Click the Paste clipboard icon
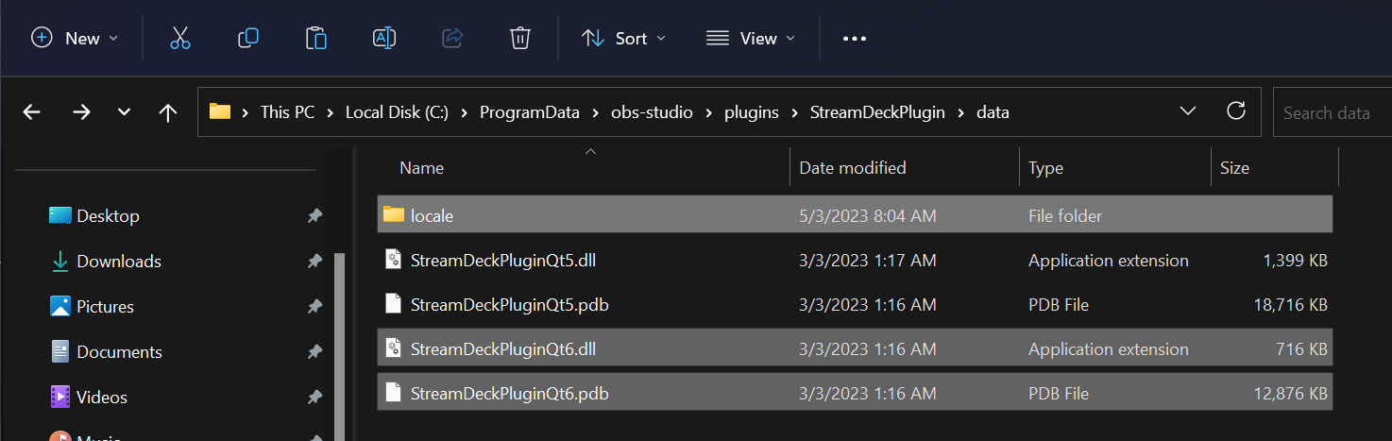The width and height of the screenshot is (1392, 441). (316, 39)
